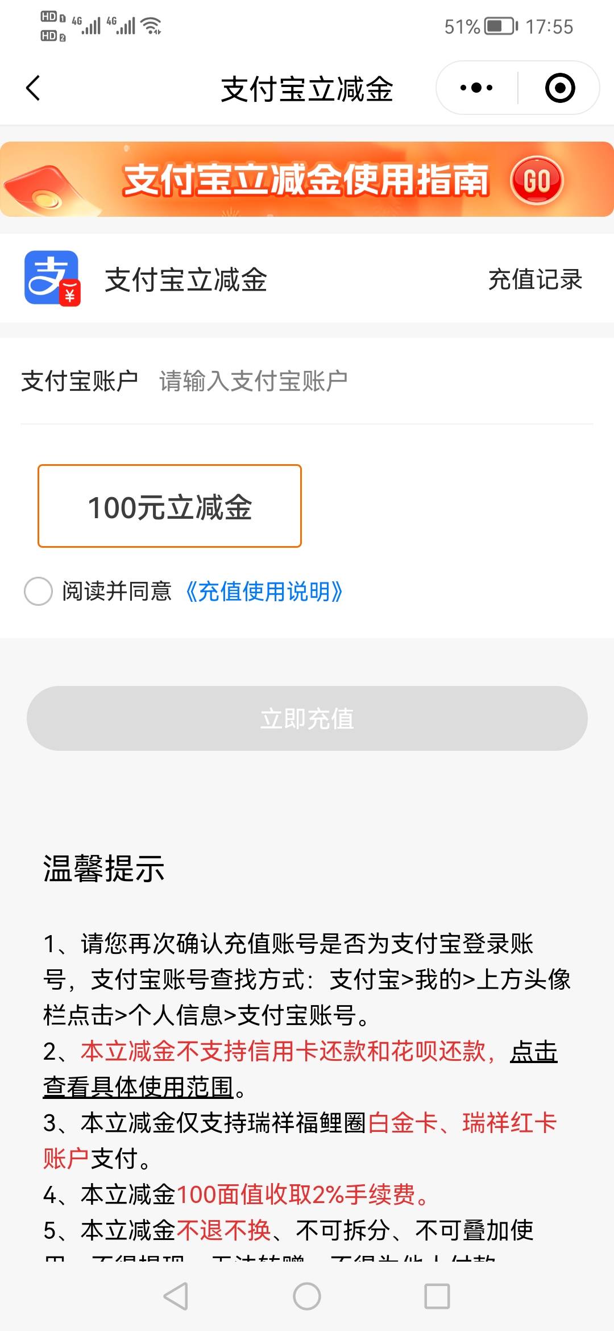Open 充值记录 recharge history
614x1331 pixels.
pos(535,279)
